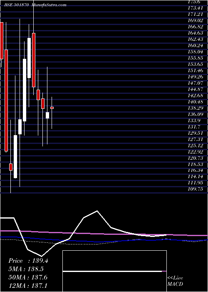Click the 125.12 price axis label

click(196, 146)
